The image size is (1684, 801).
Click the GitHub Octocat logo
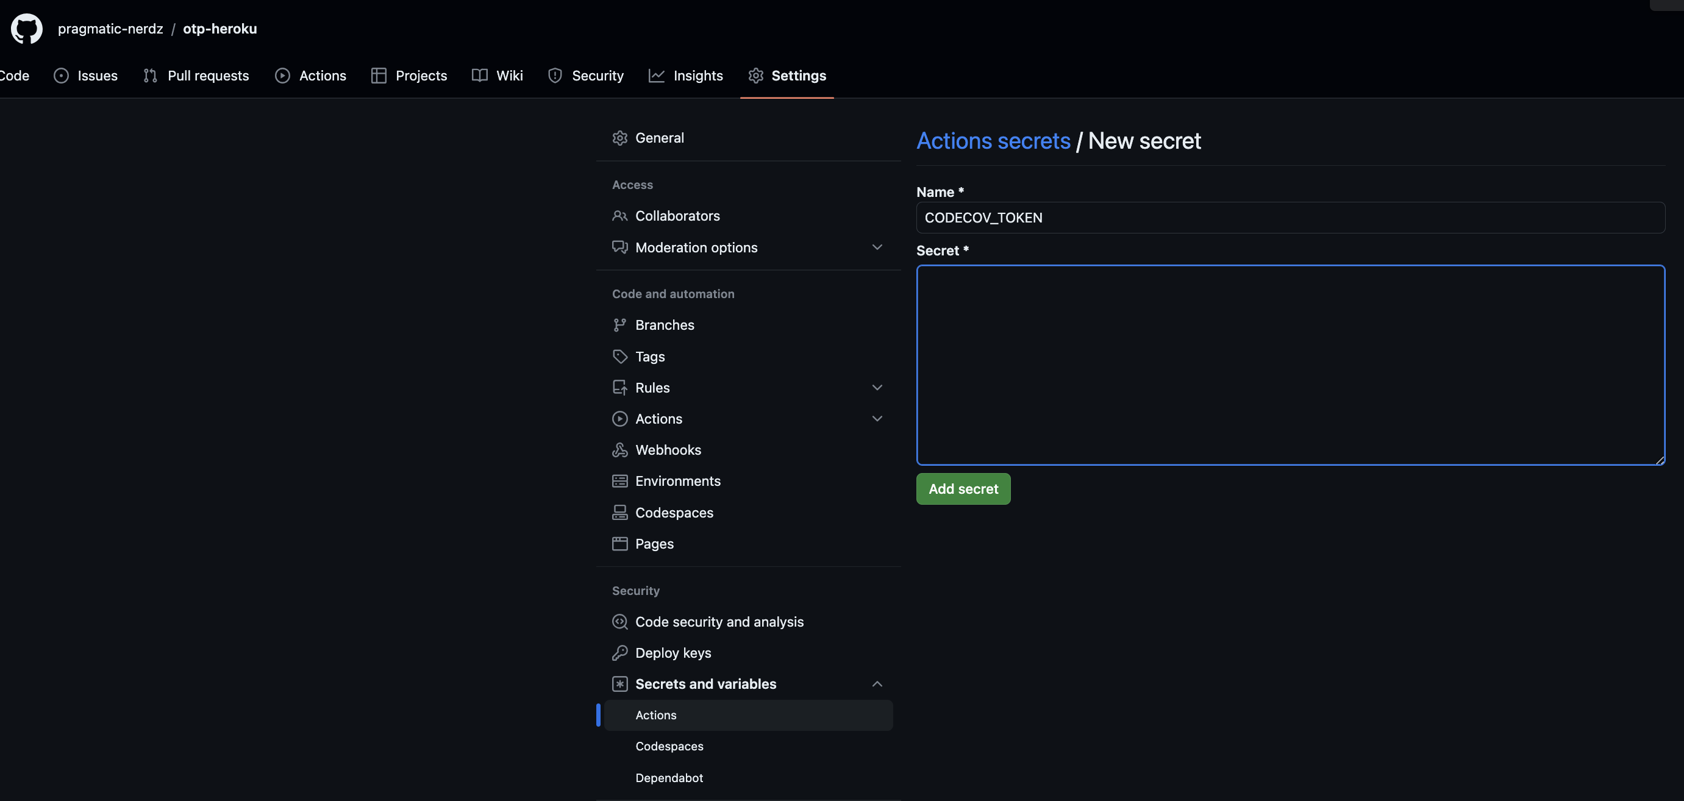coord(27,29)
